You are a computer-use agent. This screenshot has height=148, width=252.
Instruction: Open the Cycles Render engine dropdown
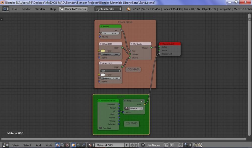click(109, 9)
